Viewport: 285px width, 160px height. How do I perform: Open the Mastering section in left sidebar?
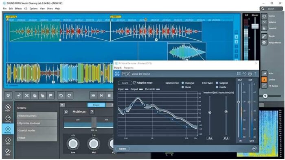tap(8, 130)
